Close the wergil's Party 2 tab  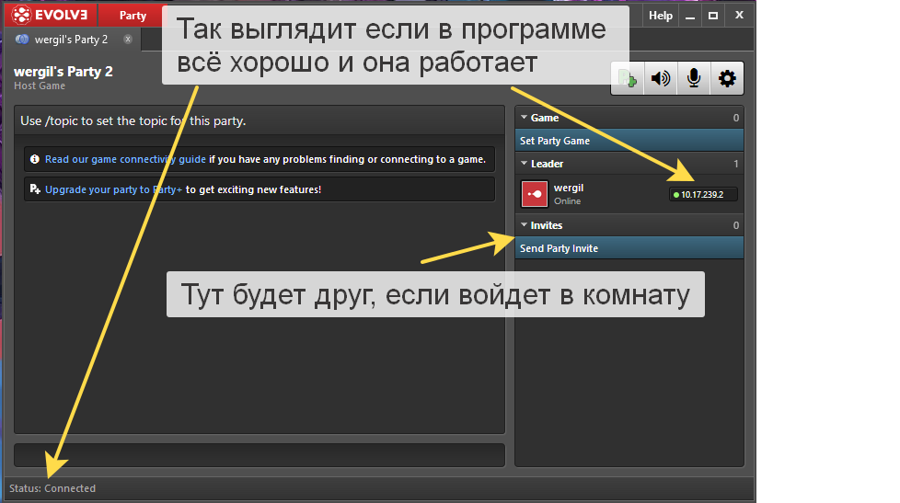coord(128,39)
